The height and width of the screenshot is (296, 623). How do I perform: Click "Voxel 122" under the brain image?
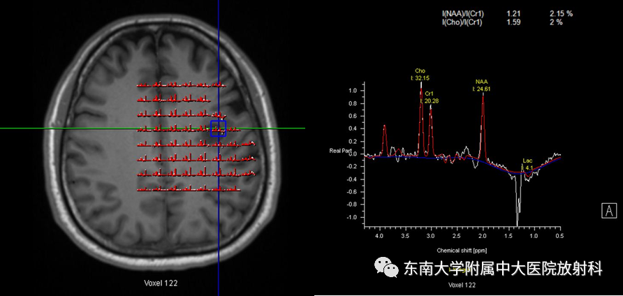(x=161, y=283)
